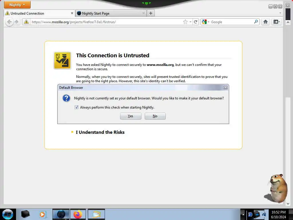This screenshot has height=220, width=293.
Task: Click into the Google search box
Action: click(232, 22)
